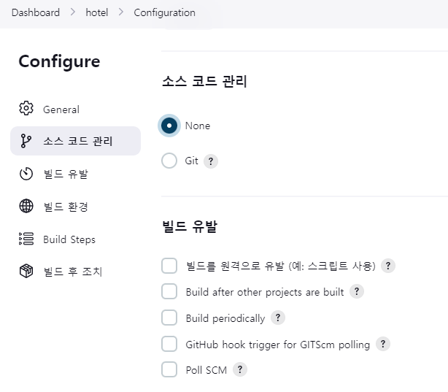Open the Dashboard breadcrumb link
The width and height of the screenshot is (448, 392).
36,12
